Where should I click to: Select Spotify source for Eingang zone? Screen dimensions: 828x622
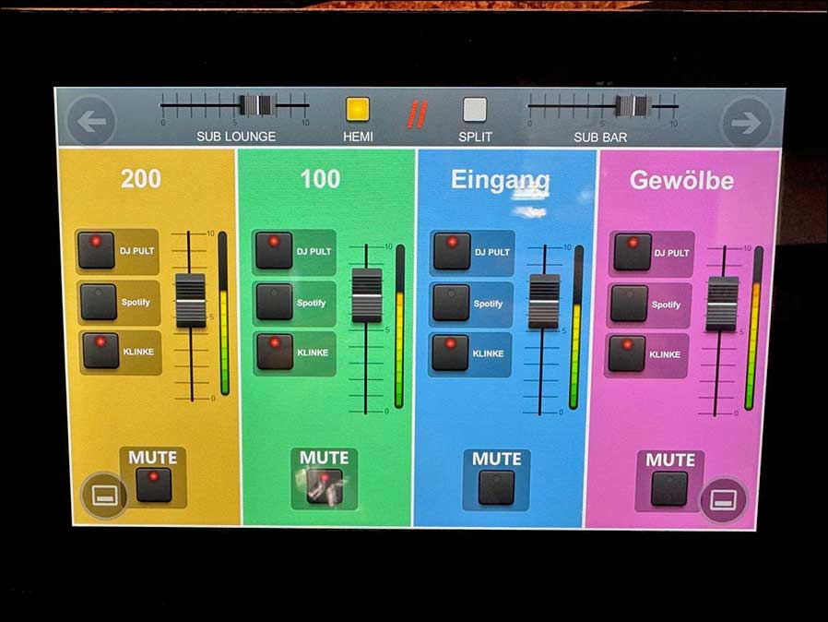click(452, 302)
